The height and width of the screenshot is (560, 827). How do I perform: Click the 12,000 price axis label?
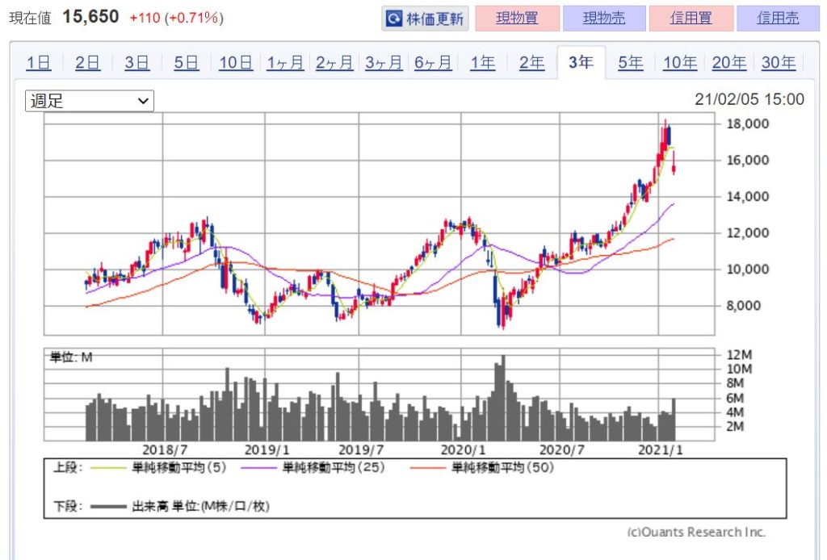point(747,233)
